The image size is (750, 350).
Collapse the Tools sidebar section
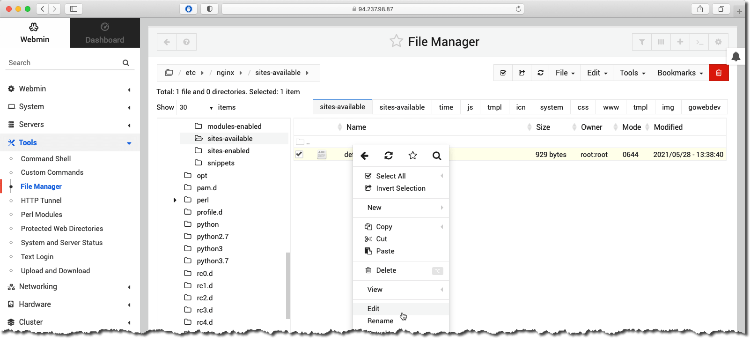[70, 142]
